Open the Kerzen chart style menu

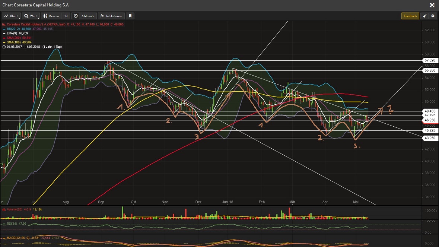pyautogui.click(x=54, y=16)
